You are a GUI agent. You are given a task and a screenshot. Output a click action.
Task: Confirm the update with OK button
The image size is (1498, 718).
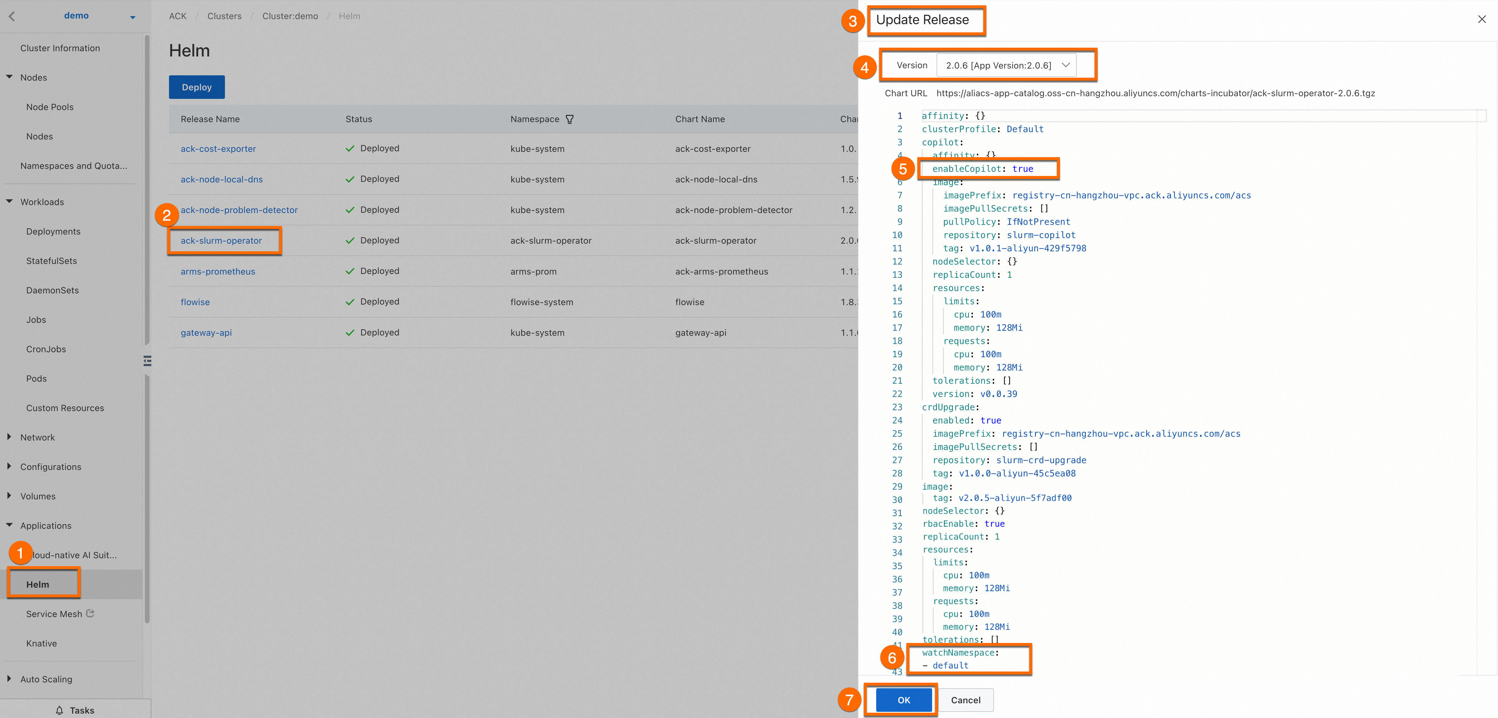[903, 700]
